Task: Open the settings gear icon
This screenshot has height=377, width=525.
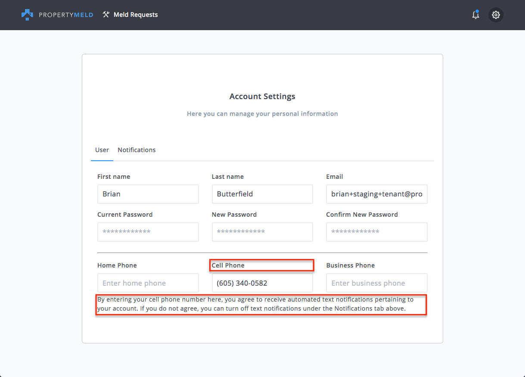Action: [496, 15]
